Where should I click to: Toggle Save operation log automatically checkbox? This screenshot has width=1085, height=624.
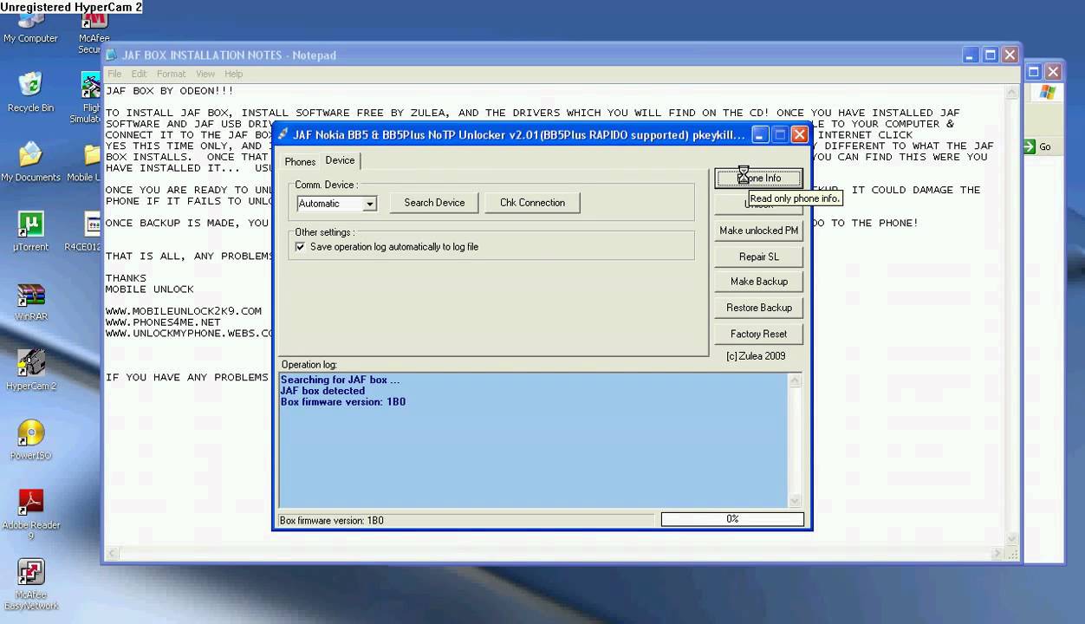(x=300, y=247)
